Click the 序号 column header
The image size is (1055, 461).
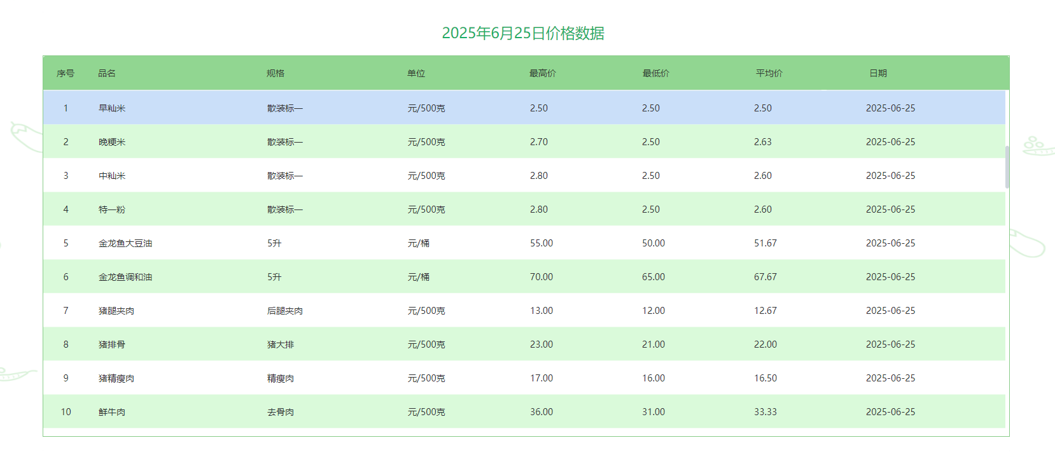point(66,73)
